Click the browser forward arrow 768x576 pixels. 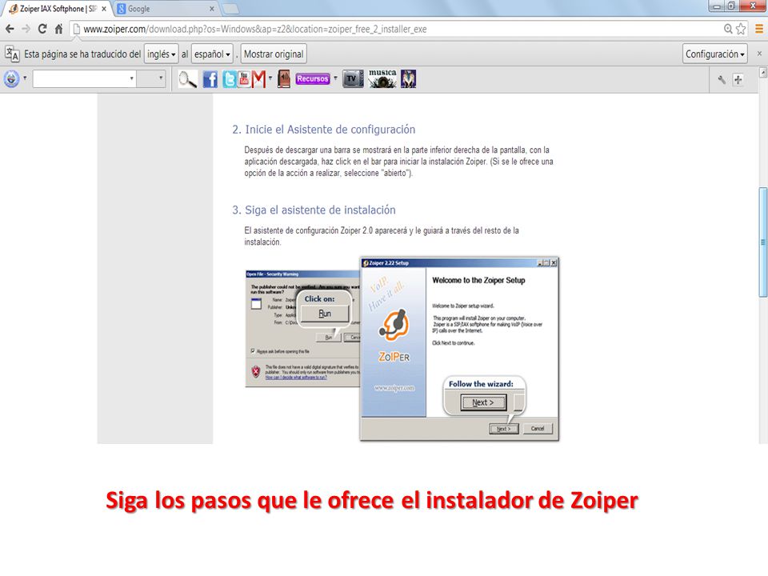(26, 29)
